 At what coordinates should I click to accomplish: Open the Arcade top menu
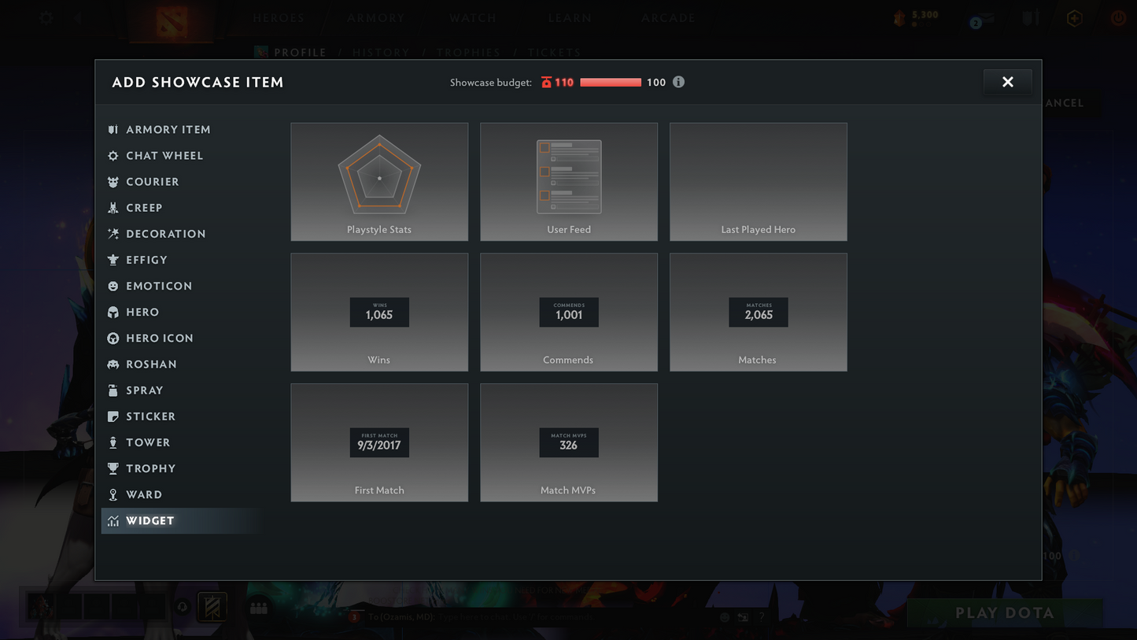(x=668, y=18)
